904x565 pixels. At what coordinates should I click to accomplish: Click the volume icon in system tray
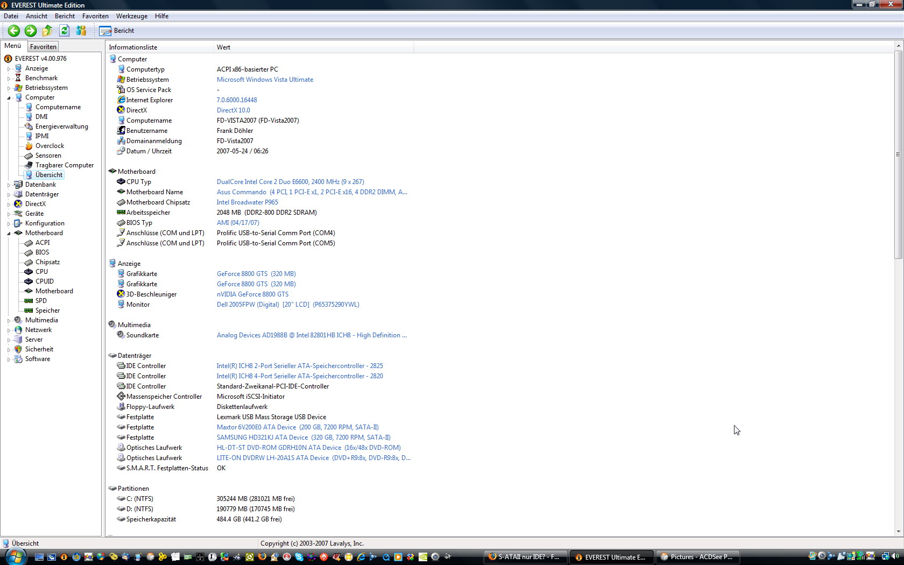click(x=894, y=556)
